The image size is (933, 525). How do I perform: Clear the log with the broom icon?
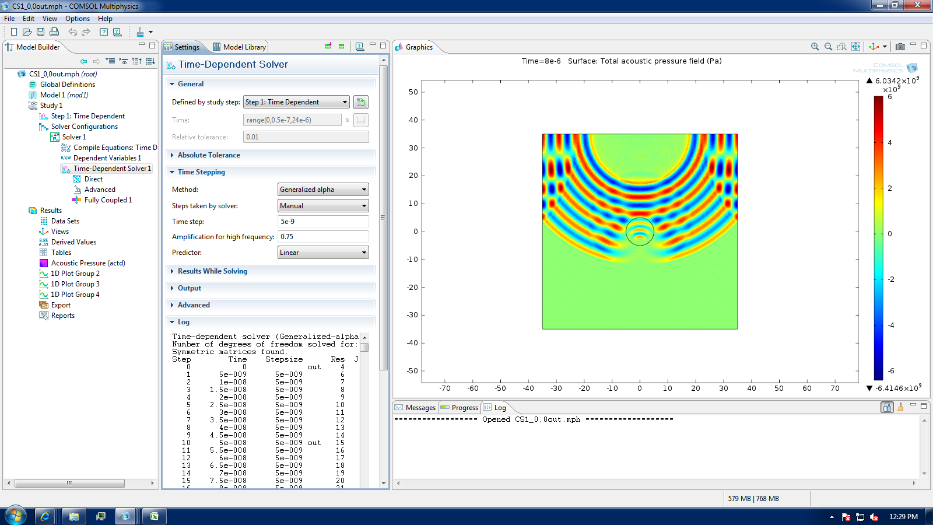900,407
